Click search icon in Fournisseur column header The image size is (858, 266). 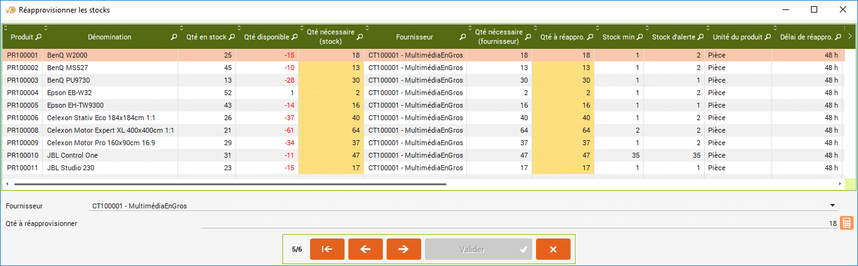coord(463,38)
